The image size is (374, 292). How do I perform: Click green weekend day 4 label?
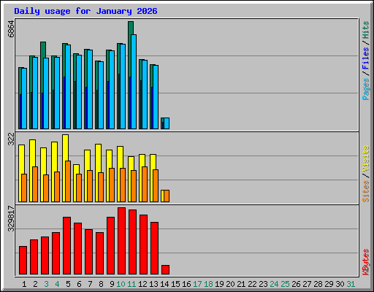[57, 284]
